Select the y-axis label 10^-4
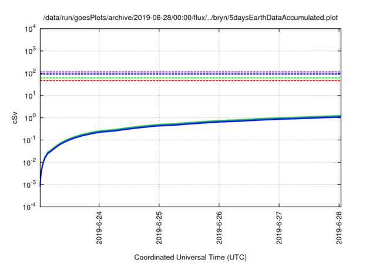The width and height of the screenshot is (376, 263). (x=30, y=207)
